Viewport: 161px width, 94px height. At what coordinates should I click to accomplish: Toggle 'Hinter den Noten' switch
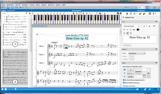124,86
